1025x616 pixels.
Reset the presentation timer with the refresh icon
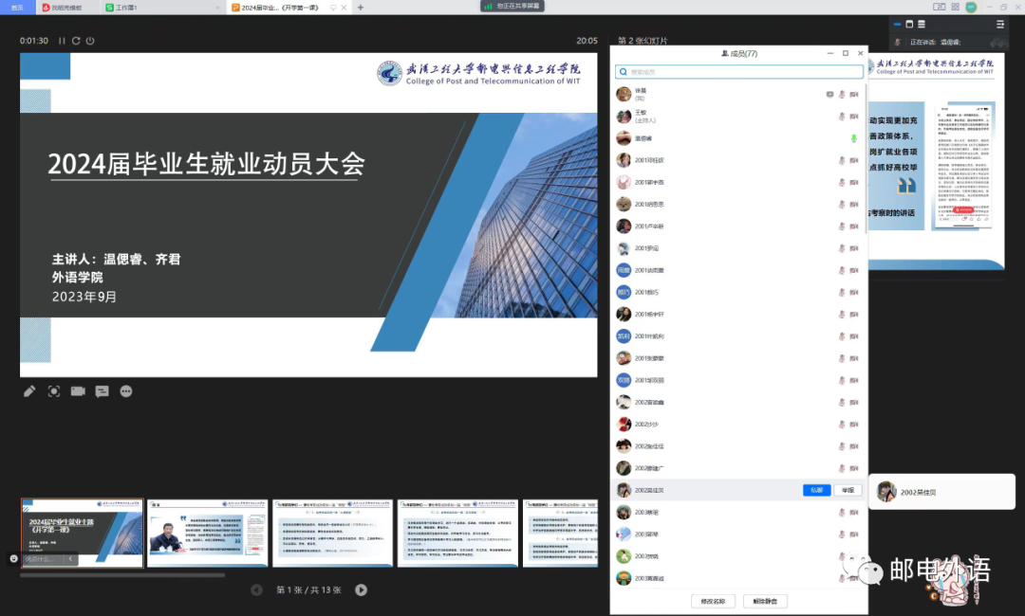coord(76,41)
